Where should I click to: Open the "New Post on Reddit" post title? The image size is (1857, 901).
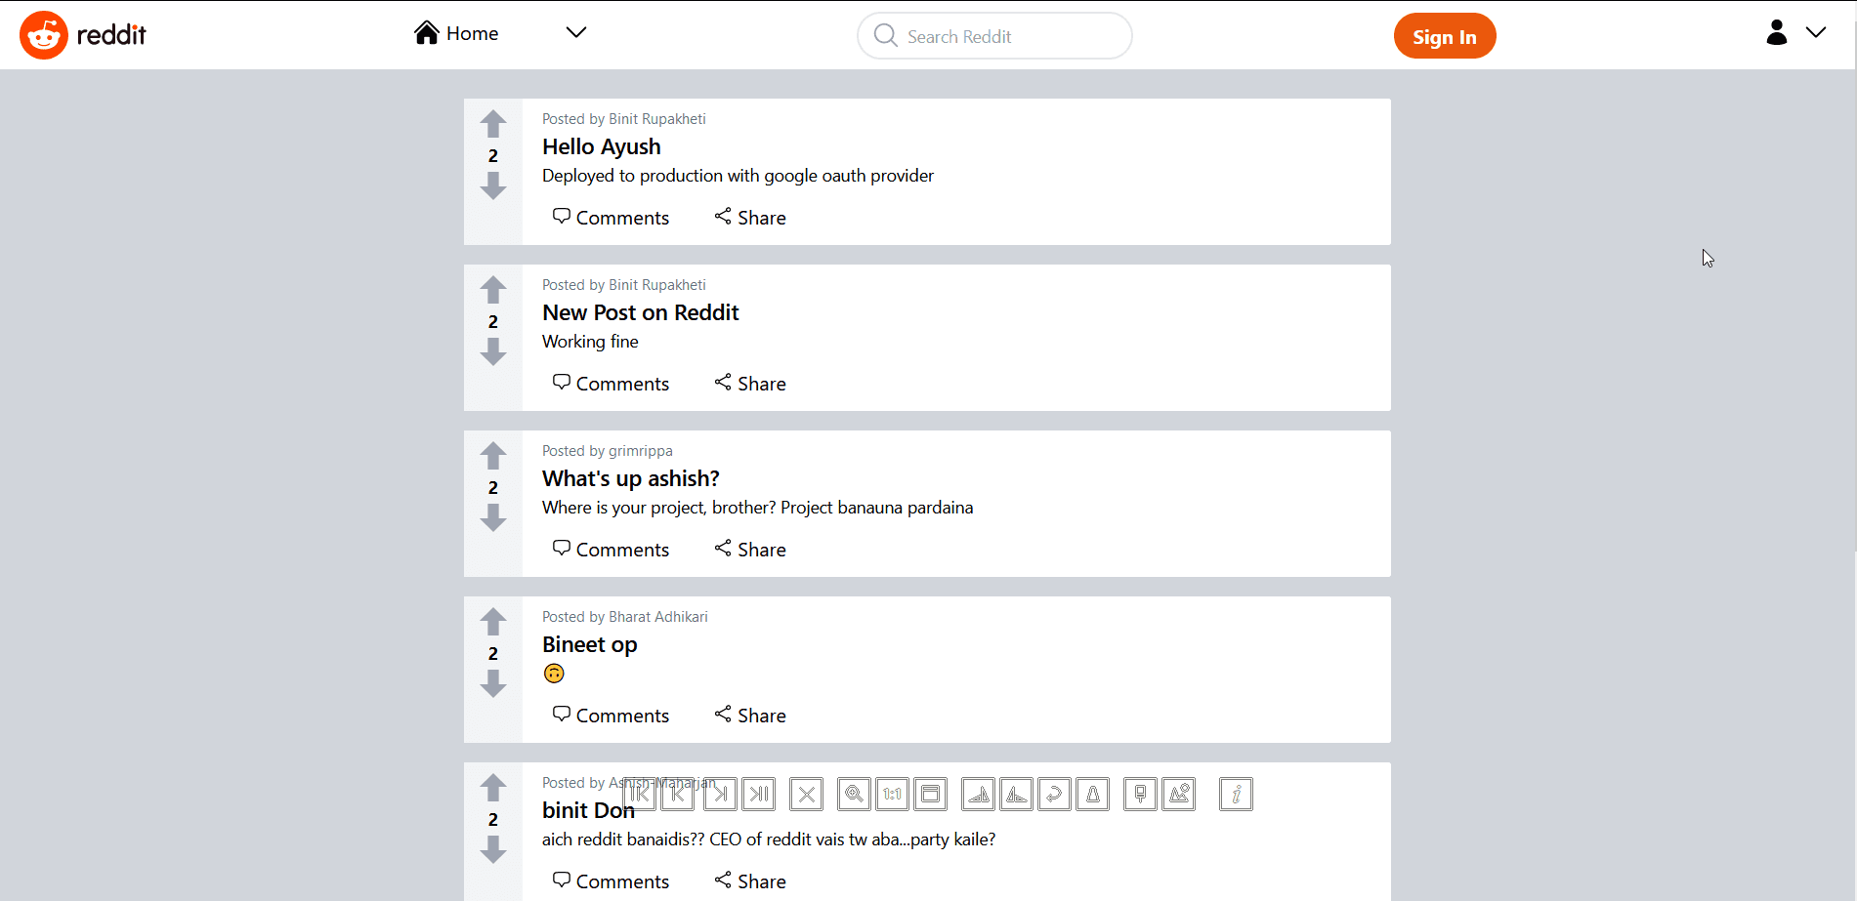640,312
